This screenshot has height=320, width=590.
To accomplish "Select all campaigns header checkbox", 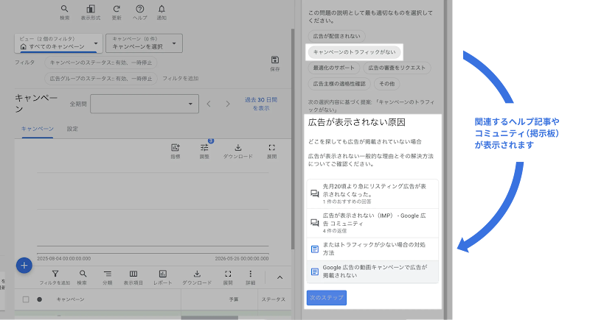I will tap(26, 299).
